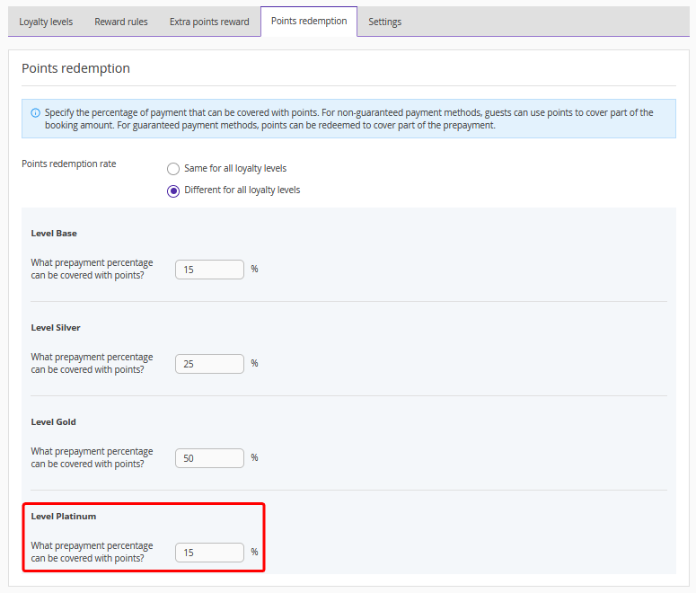Select "Same for all loyalty levels" radio button
The width and height of the screenshot is (696, 593).
(x=173, y=169)
